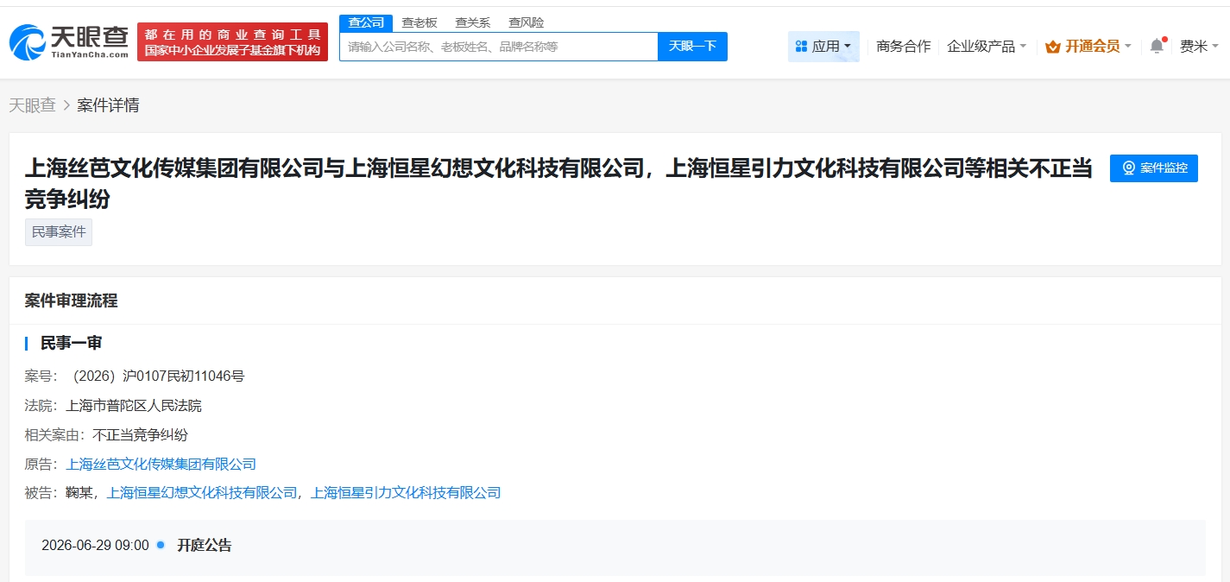Open plaintiff 上海丝芭文化传媒集团有限公司 link
The width and height of the screenshot is (1230, 582).
point(161,464)
